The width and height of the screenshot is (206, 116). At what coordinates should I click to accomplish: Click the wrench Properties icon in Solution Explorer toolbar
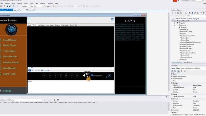(x=204, y=13)
